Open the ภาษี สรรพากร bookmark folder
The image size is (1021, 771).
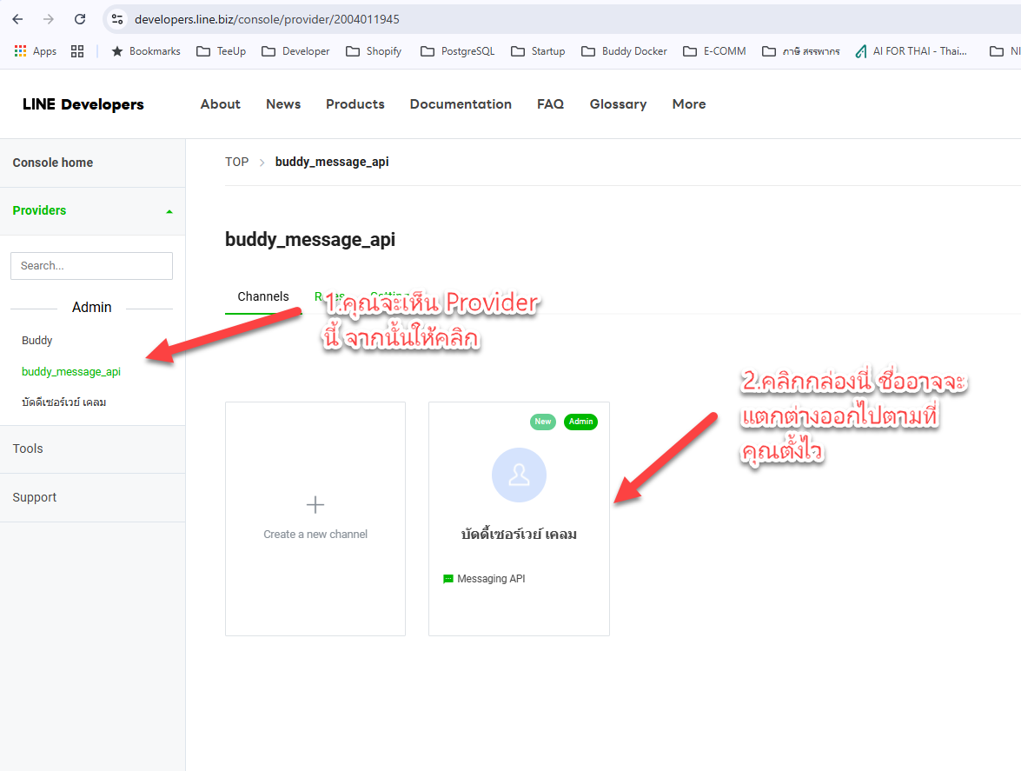tap(801, 50)
